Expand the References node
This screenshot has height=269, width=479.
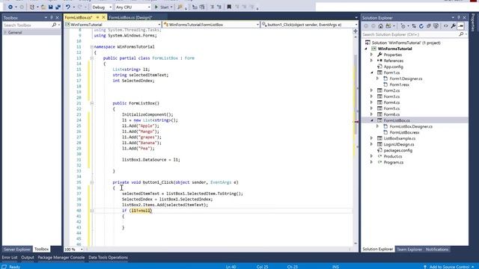371,61
